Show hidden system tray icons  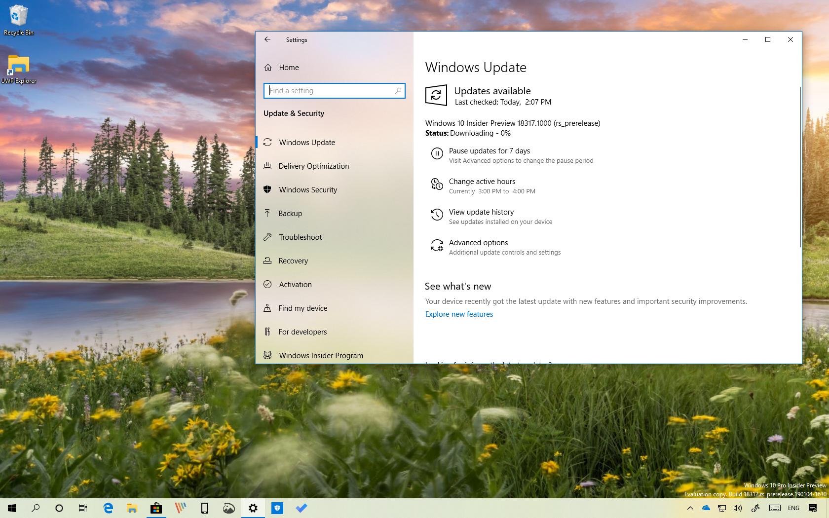(690, 508)
